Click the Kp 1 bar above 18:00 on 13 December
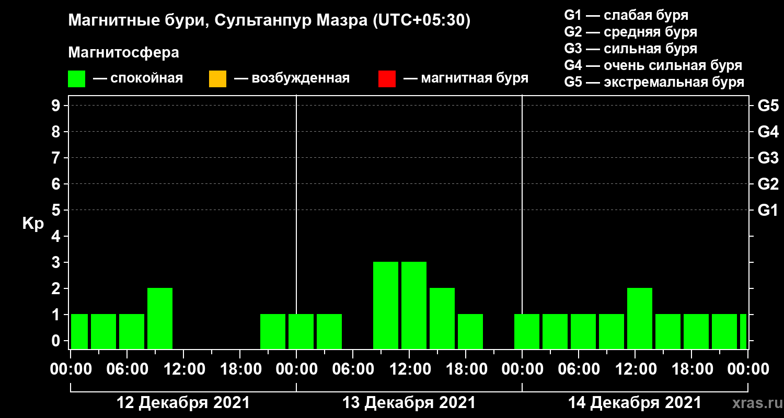 [x=470, y=331]
